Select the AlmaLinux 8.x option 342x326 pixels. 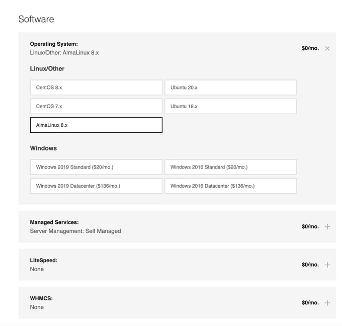coord(96,125)
